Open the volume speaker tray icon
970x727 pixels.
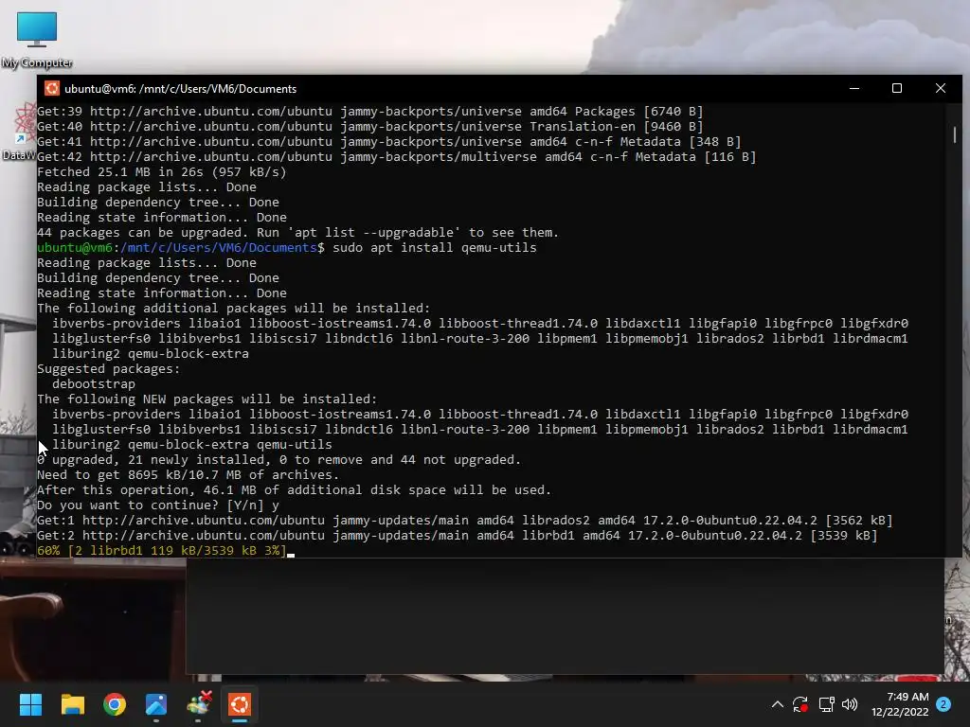pyautogui.click(x=850, y=704)
